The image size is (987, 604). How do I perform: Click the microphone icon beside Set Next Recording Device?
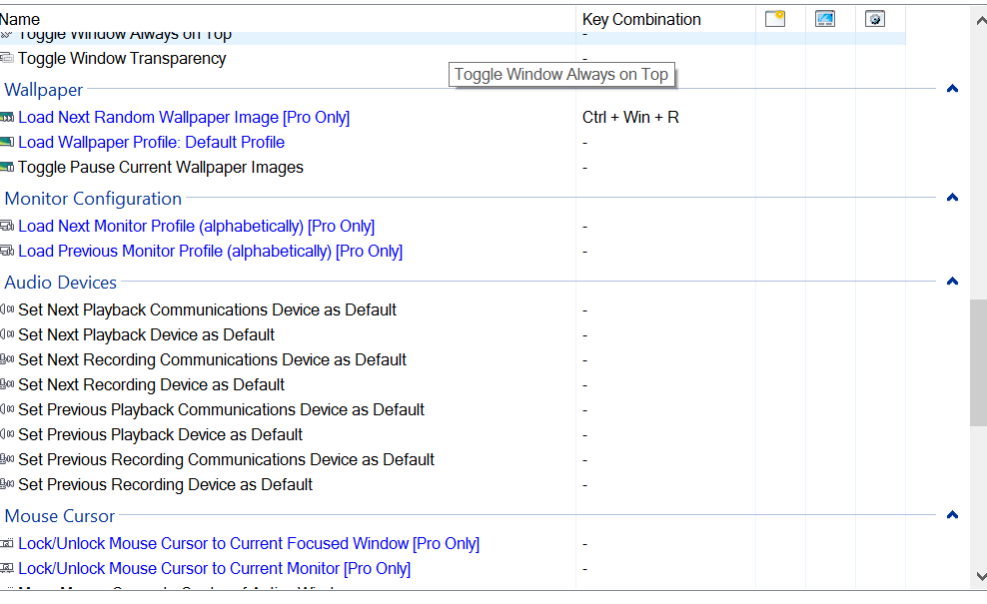[8, 384]
